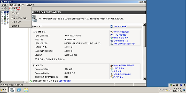Toggle the A input mode on language bar
Screen dimensions: 186x93
[x=174, y=85]
